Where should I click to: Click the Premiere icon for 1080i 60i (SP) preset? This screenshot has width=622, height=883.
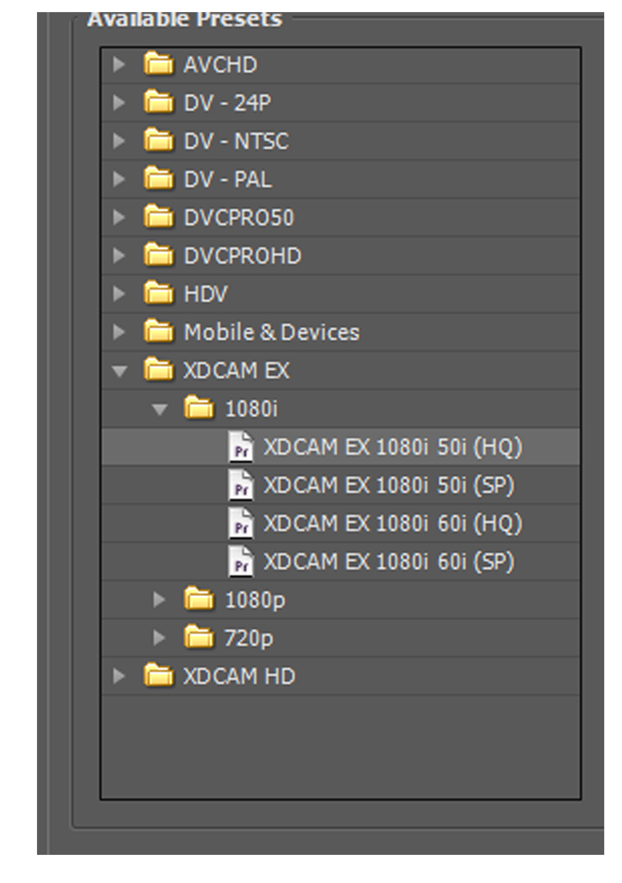point(241,561)
